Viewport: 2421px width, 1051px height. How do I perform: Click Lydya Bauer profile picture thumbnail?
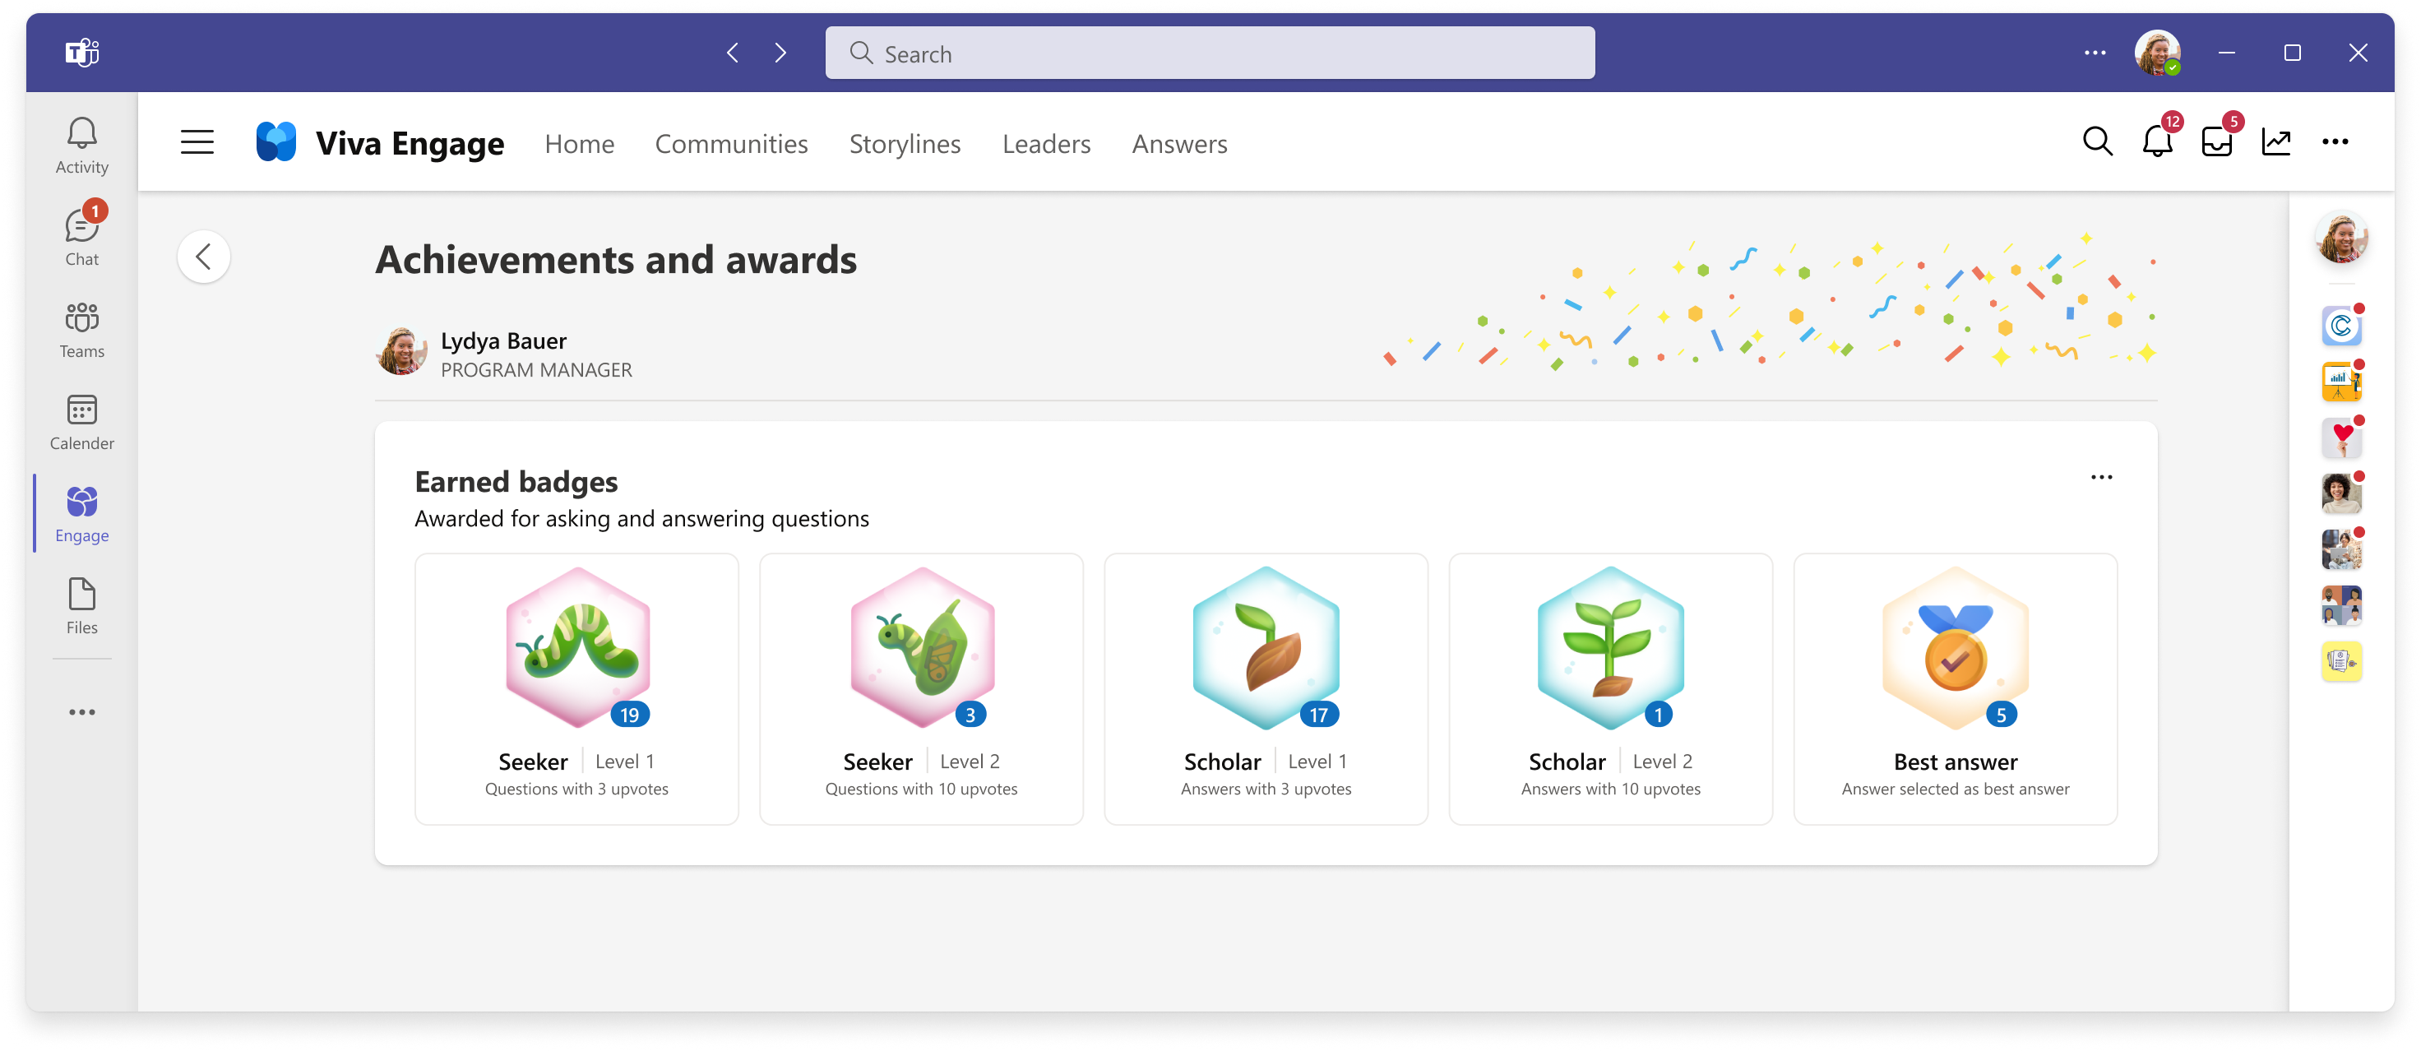pyautogui.click(x=401, y=350)
